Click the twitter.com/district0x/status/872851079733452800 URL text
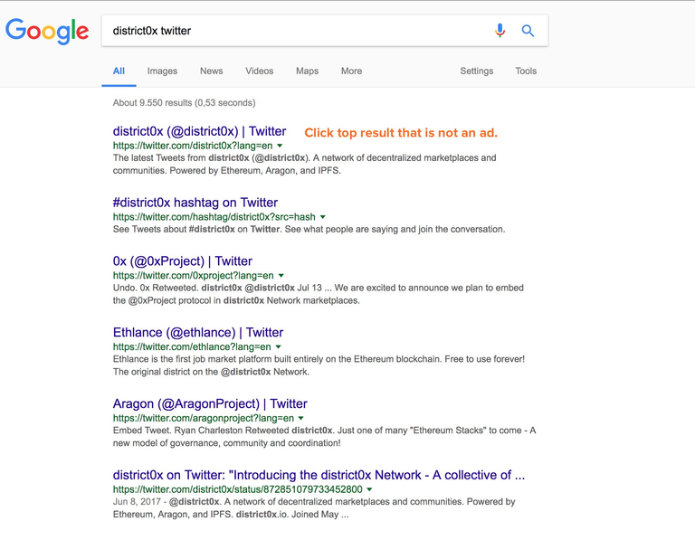695x540 pixels. [x=238, y=489]
